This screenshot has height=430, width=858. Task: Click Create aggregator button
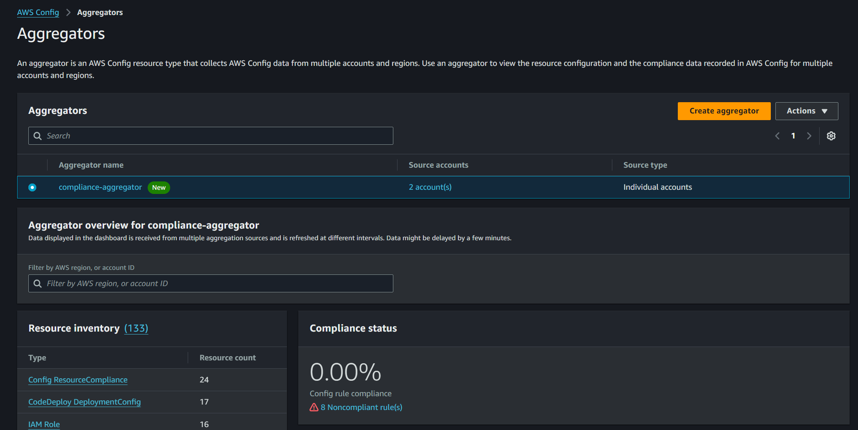click(724, 111)
